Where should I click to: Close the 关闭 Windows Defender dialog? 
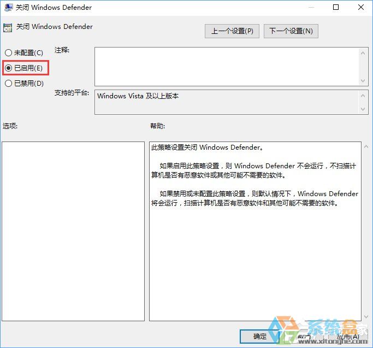(361, 7)
